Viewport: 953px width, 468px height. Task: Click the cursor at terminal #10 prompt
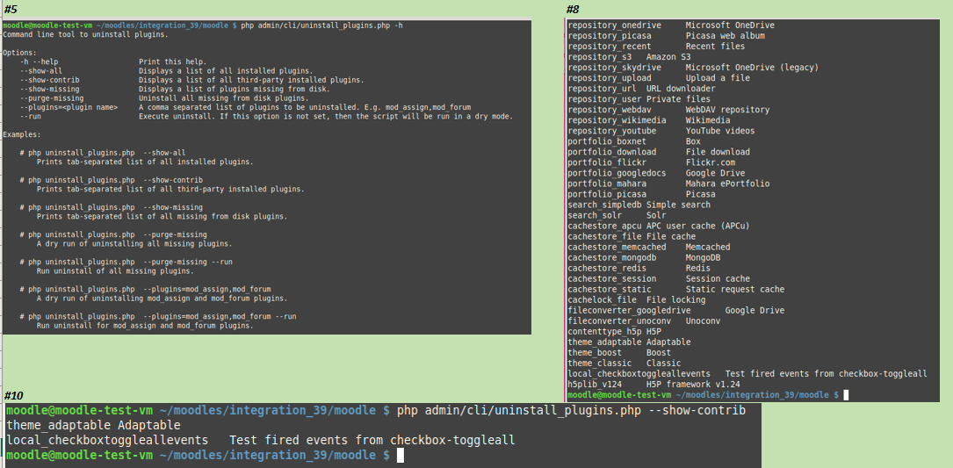[x=401, y=455]
